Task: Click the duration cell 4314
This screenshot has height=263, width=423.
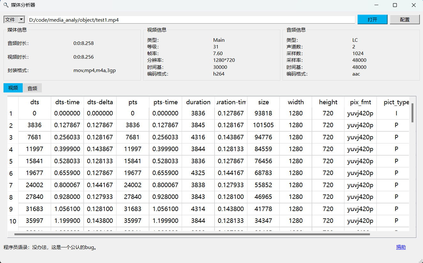Action: pyautogui.click(x=198, y=209)
